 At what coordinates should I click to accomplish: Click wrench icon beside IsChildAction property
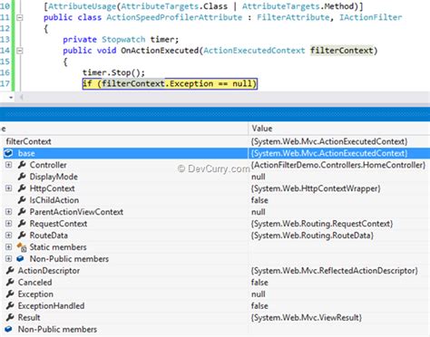click(x=22, y=200)
